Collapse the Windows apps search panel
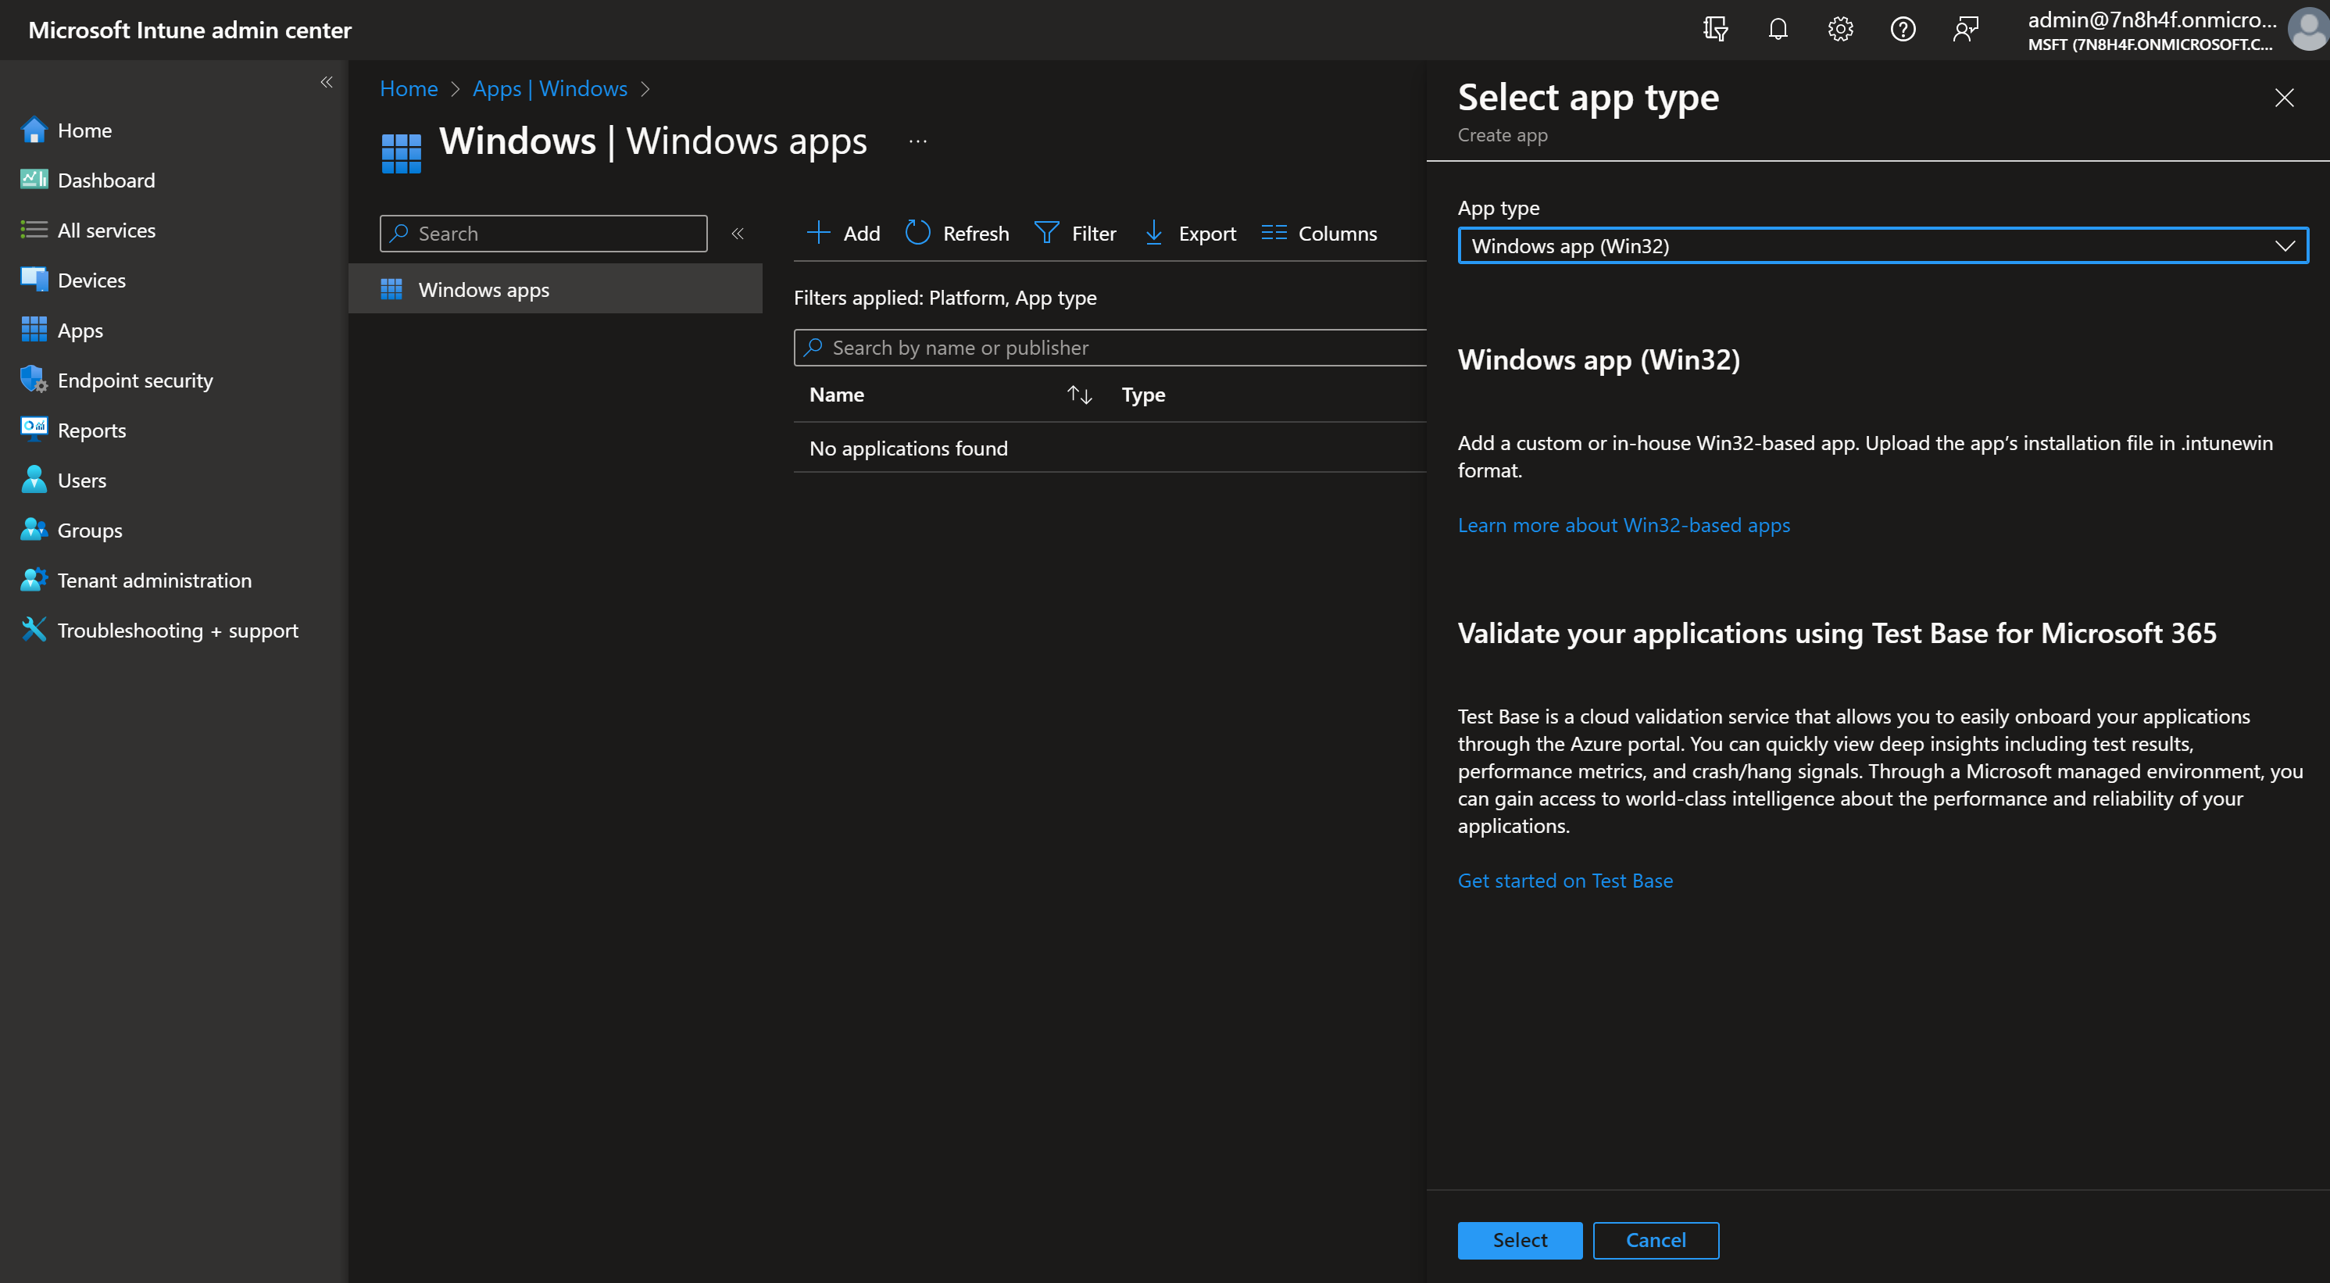The image size is (2330, 1283). (x=738, y=233)
